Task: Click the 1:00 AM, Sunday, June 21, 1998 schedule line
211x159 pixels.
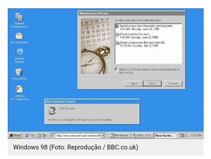Action: 139,37
